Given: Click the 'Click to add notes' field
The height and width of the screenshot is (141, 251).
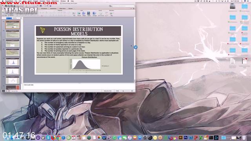Looking at the screenshot, I should [78, 86].
